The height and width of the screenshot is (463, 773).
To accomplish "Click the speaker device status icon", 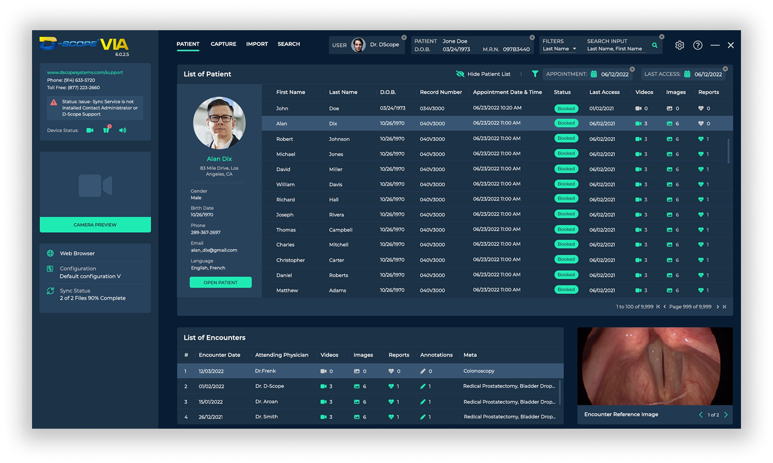I will click(122, 130).
